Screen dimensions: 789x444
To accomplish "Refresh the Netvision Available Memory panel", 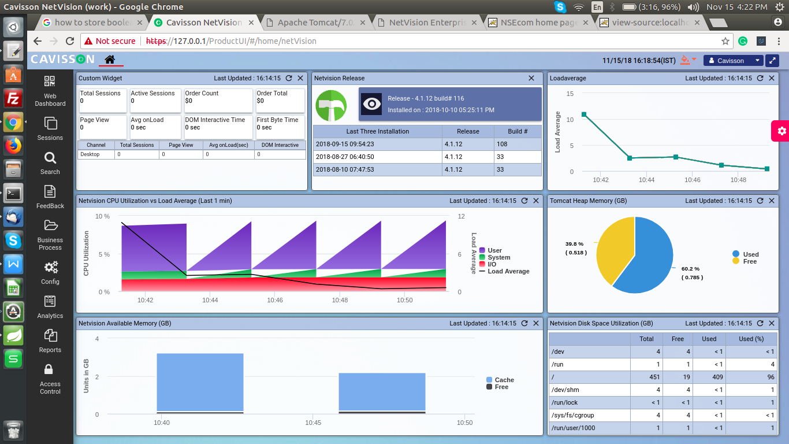I will point(524,323).
